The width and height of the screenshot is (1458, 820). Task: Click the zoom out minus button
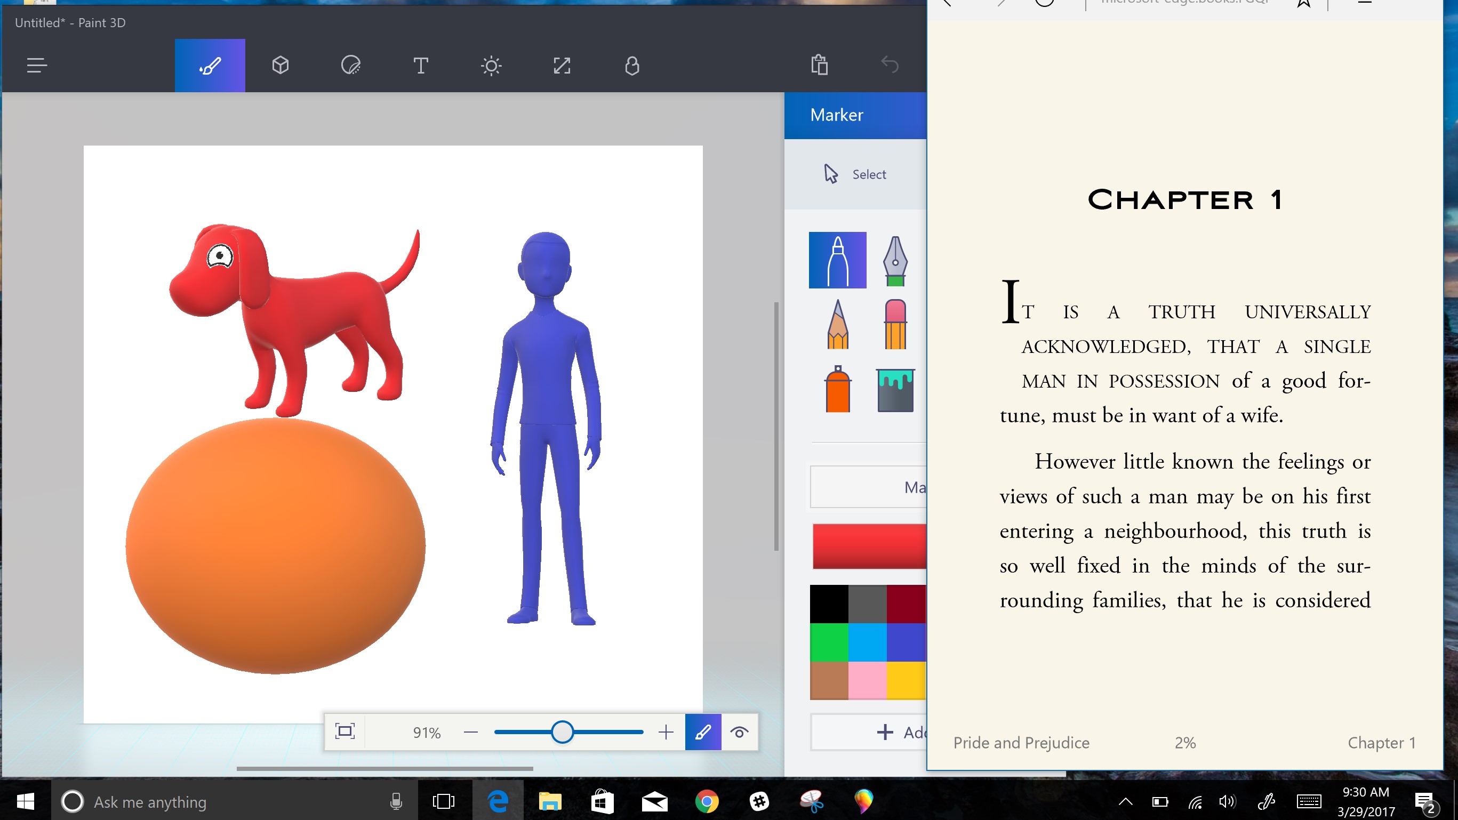[x=471, y=732]
